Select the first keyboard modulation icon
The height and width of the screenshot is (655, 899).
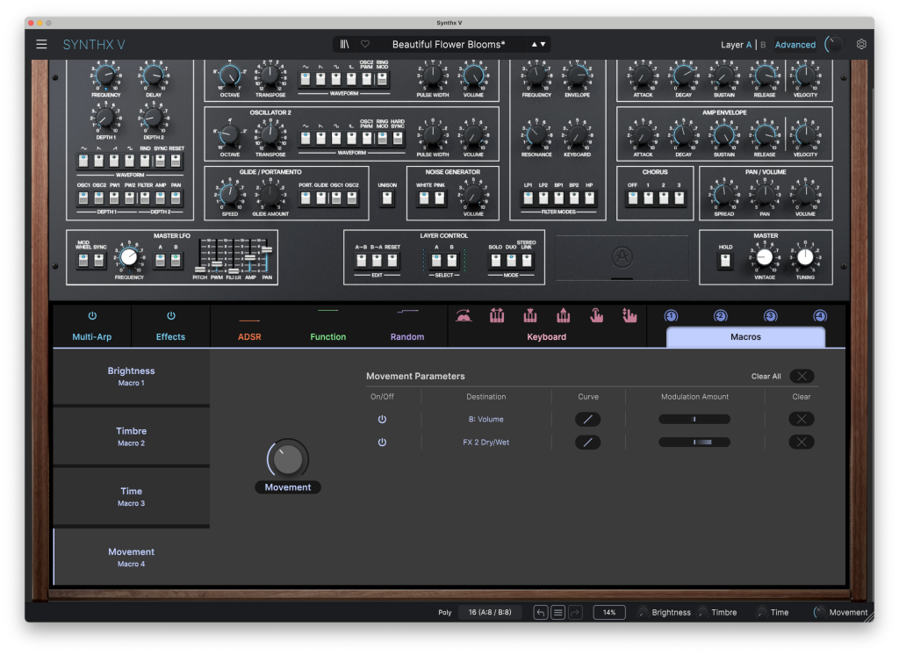464,315
